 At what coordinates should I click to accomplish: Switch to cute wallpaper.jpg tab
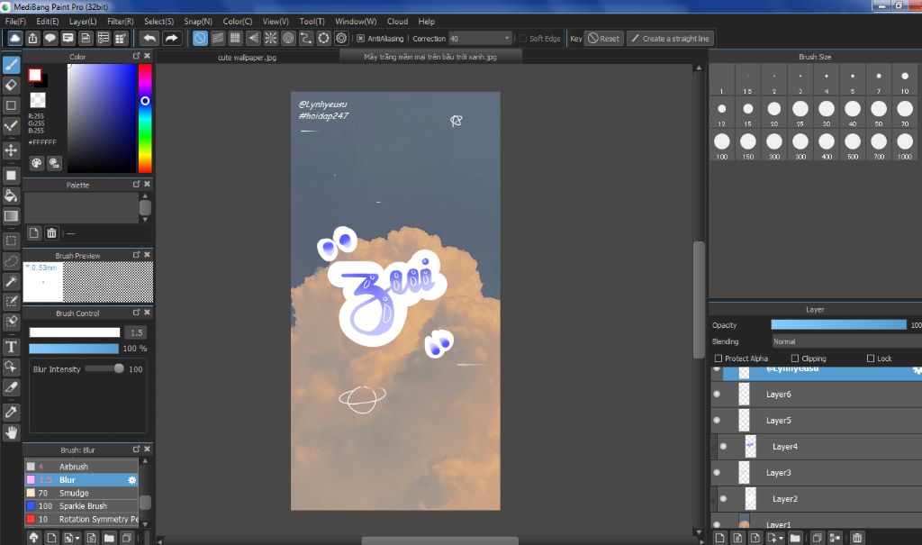247,57
